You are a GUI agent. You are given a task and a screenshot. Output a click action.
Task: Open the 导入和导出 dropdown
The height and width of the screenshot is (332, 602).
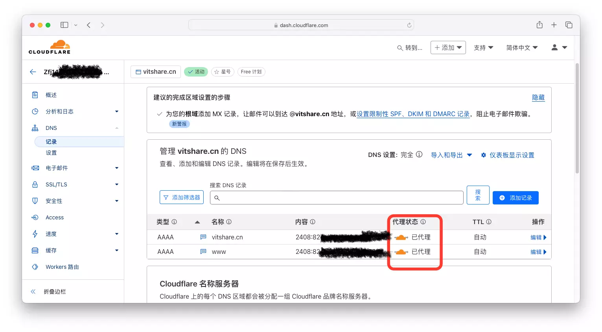451,155
